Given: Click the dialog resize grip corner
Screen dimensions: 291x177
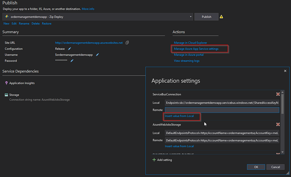Looking at the screenshot, I should (288, 173).
